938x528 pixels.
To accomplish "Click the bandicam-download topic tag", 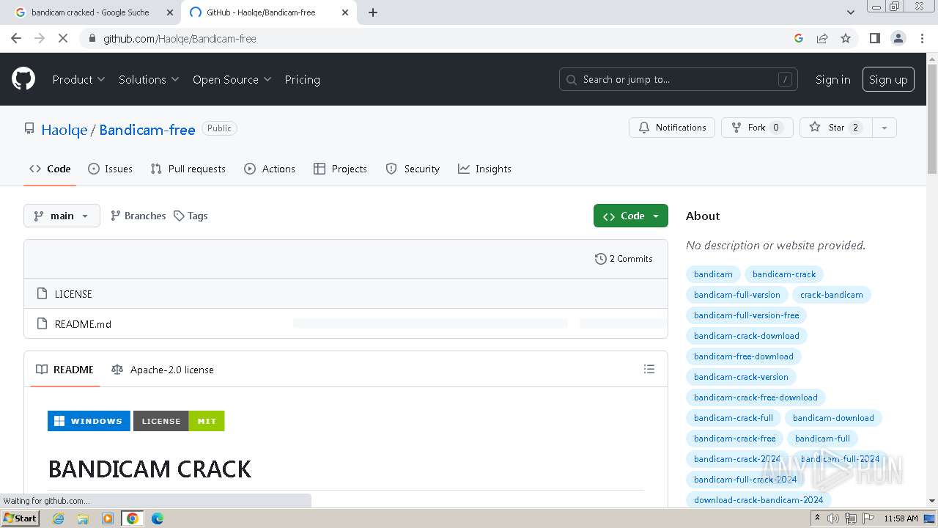I will click(x=833, y=418).
